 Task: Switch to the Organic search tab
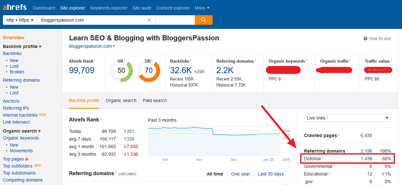click(x=121, y=101)
